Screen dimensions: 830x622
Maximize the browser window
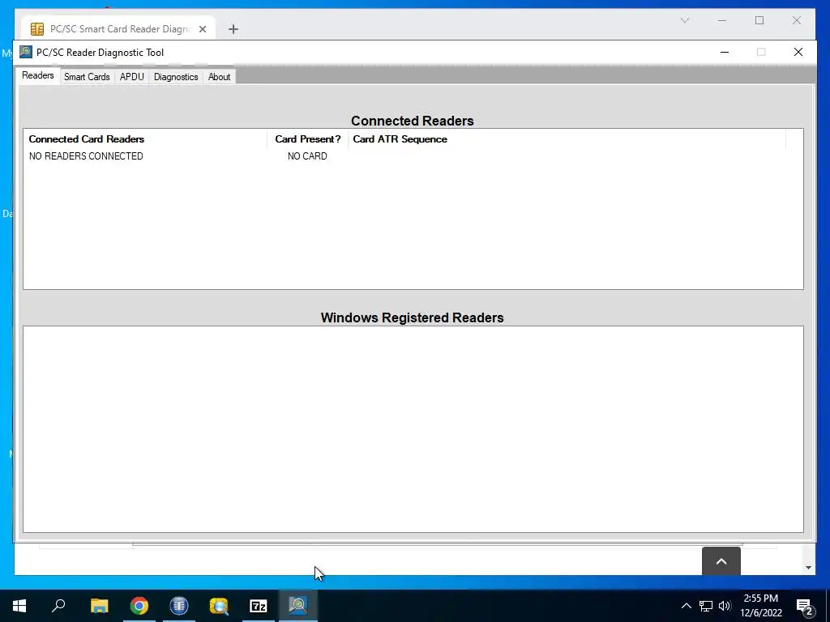click(759, 20)
